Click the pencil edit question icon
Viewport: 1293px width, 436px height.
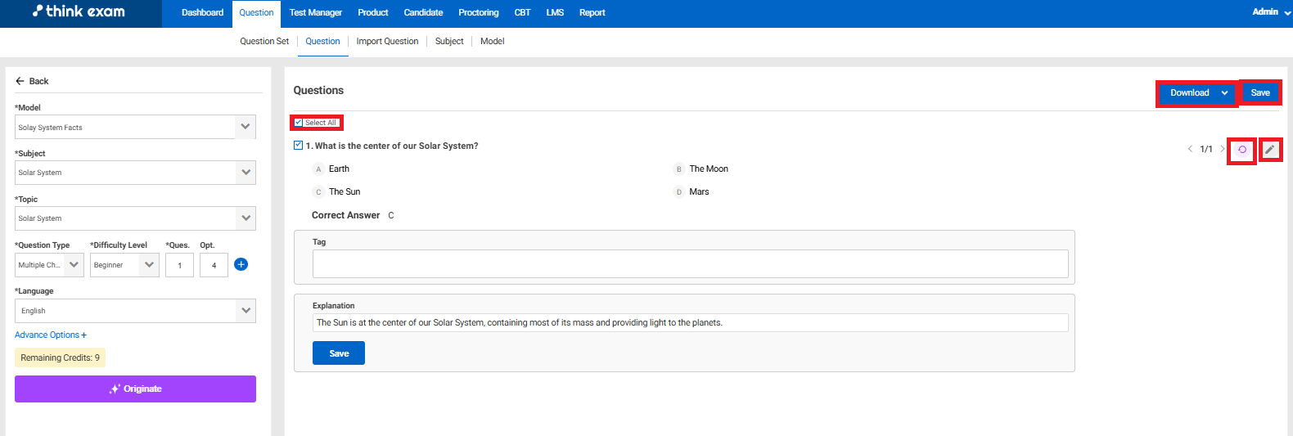point(1270,150)
